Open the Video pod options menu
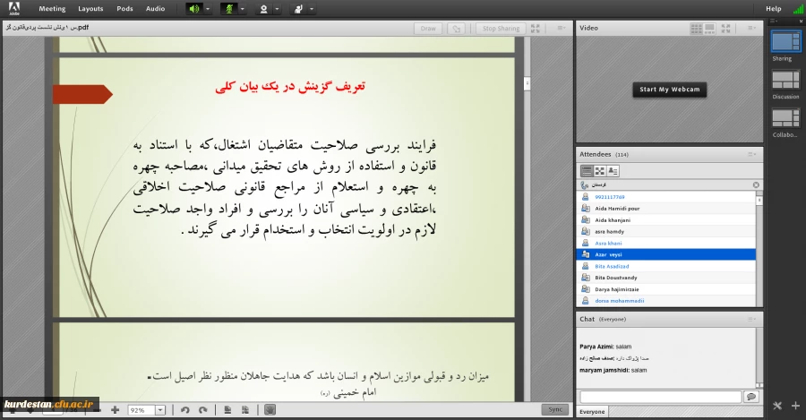Screen dimensions: 806x420 tap(752, 28)
